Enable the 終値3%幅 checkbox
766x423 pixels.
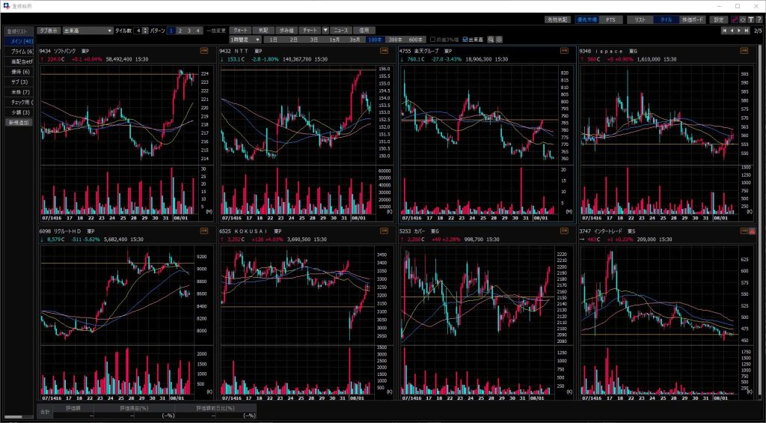432,40
